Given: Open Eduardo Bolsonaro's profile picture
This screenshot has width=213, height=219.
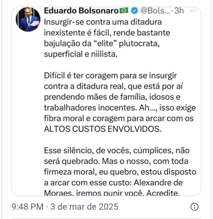Looking at the screenshot, I should (28, 20).
